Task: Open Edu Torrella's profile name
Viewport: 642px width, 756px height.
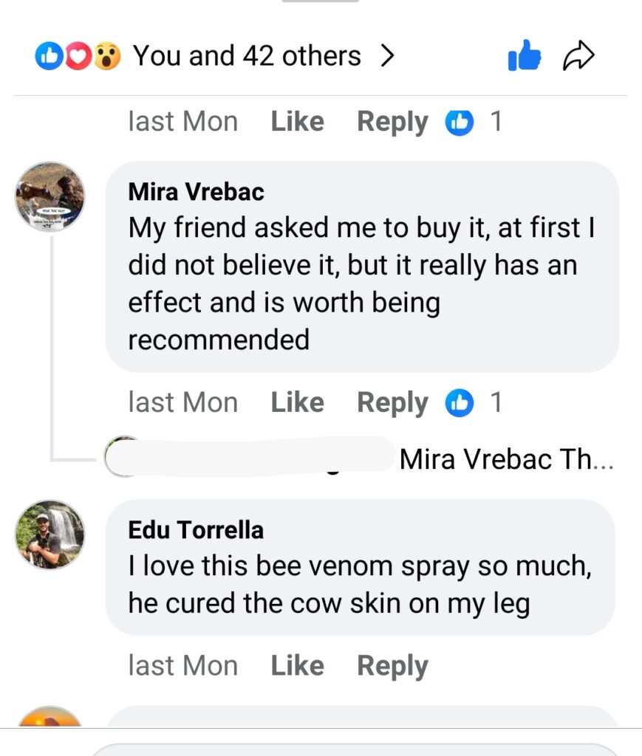Action: [196, 530]
